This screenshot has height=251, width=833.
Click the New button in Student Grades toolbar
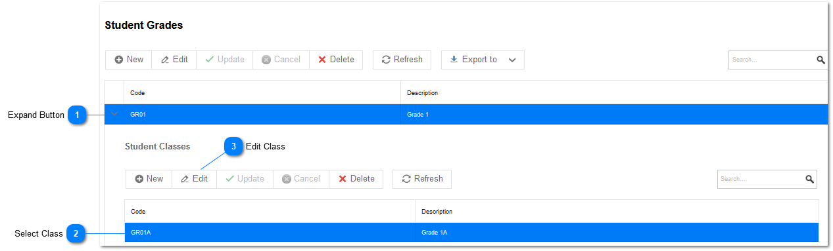(129, 60)
